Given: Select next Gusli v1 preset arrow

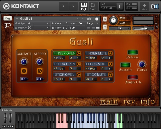Looking at the screenshot, I should coord(82,19).
